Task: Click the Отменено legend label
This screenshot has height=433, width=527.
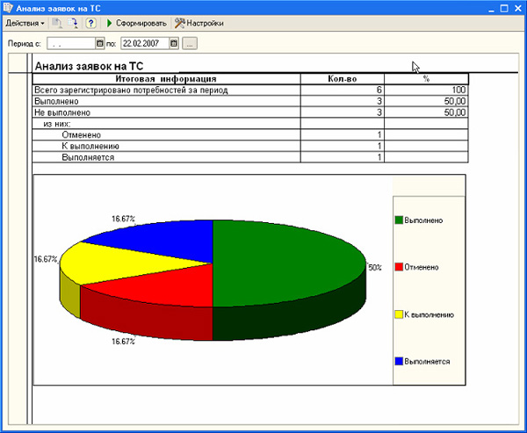Action: pyautogui.click(x=422, y=267)
